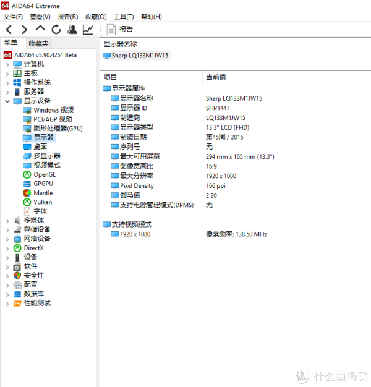Expand the DirectX tree node

pos(7,249)
